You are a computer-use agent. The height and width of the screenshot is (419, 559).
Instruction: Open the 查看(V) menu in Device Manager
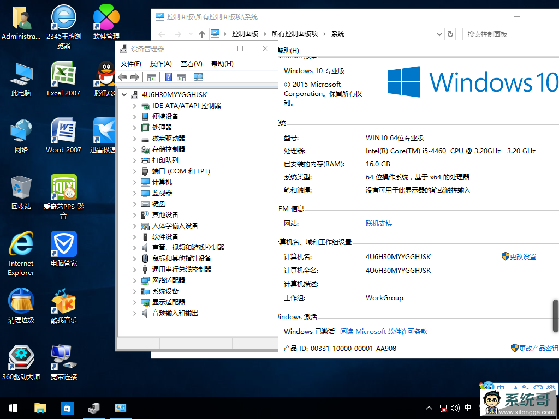pyautogui.click(x=192, y=63)
